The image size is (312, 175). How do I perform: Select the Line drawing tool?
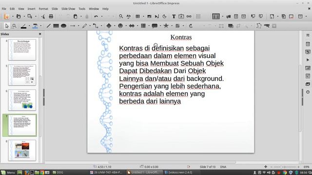[48, 26]
